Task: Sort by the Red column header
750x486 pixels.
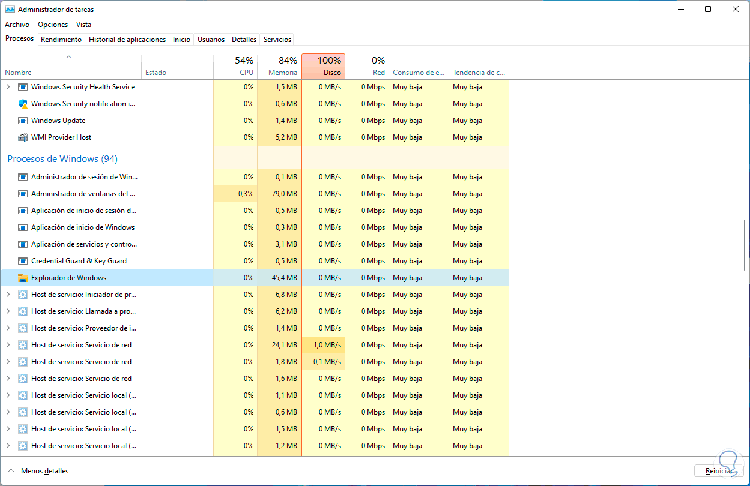Action: pyautogui.click(x=367, y=67)
